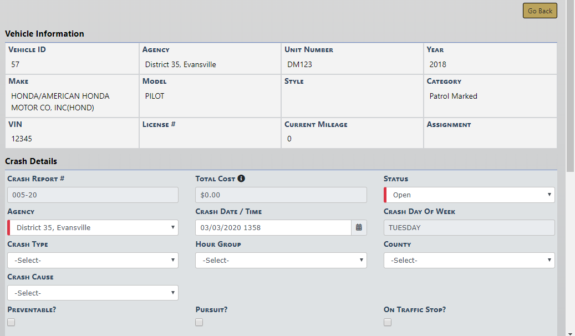Click the Unit Number value DM123

coord(299,64)
